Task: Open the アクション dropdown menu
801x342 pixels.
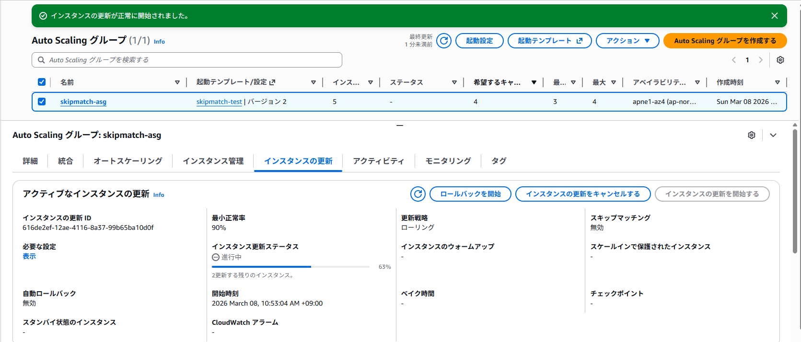Action: coord(627,41)
